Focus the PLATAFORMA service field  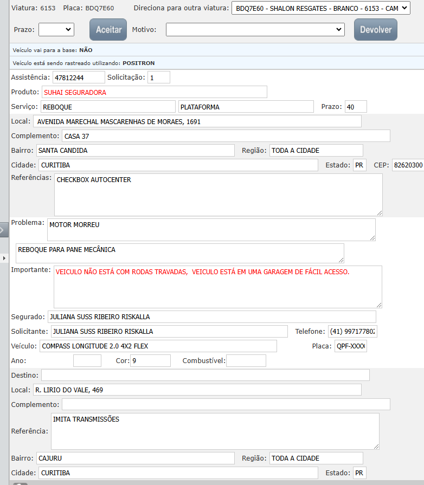tap(246, 107)
